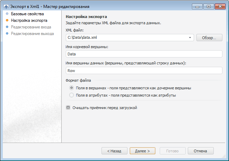This screenshot has width=229, height=161.
Task: Maximize the export wizard window
Action: [209, 6]
